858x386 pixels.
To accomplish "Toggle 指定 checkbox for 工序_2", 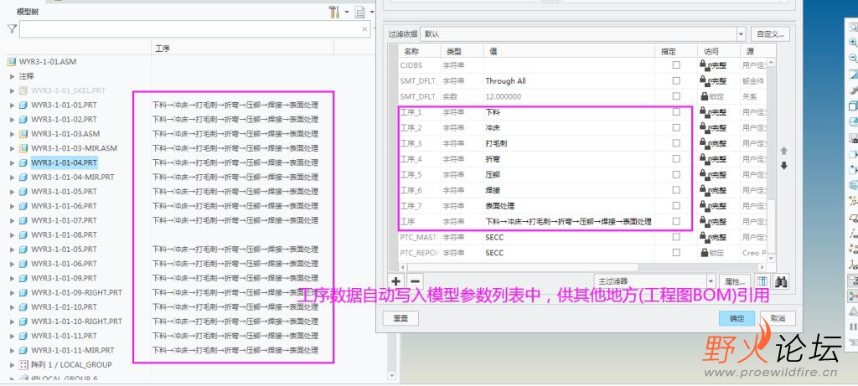I will click(676, 127).
